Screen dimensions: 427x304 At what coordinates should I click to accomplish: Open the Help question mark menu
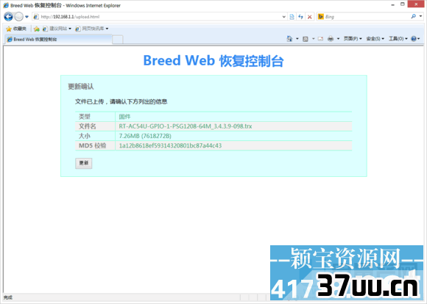[x=415, y=39]
